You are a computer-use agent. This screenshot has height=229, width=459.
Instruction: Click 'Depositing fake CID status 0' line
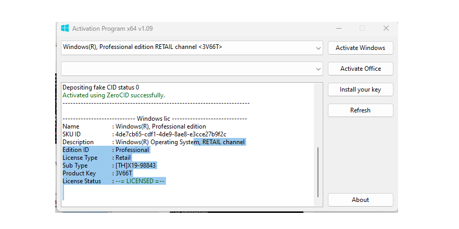tap(101, 87)
